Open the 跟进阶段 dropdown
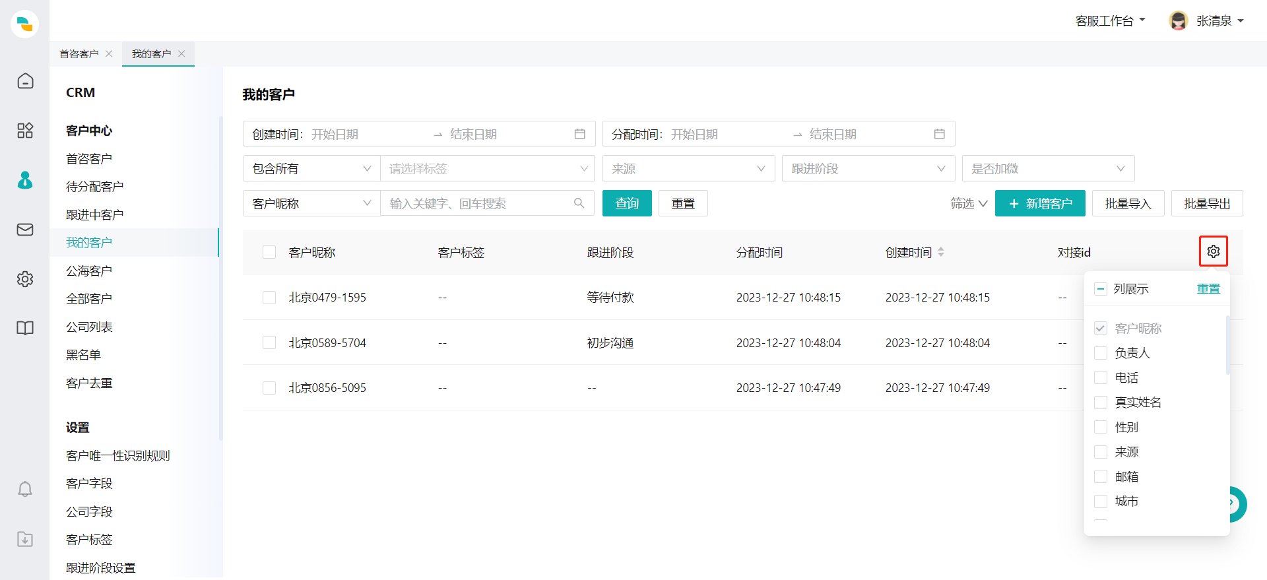This screenshot has height=580, width=1267. pos(868,169)
